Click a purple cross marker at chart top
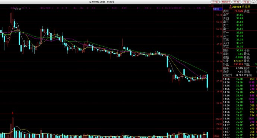 [x=137, y=8]
